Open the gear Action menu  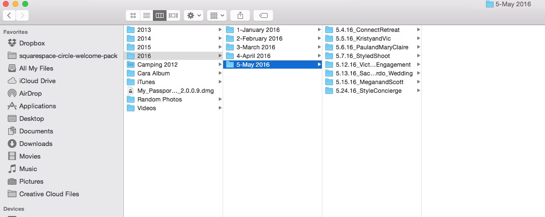(194, 15)
